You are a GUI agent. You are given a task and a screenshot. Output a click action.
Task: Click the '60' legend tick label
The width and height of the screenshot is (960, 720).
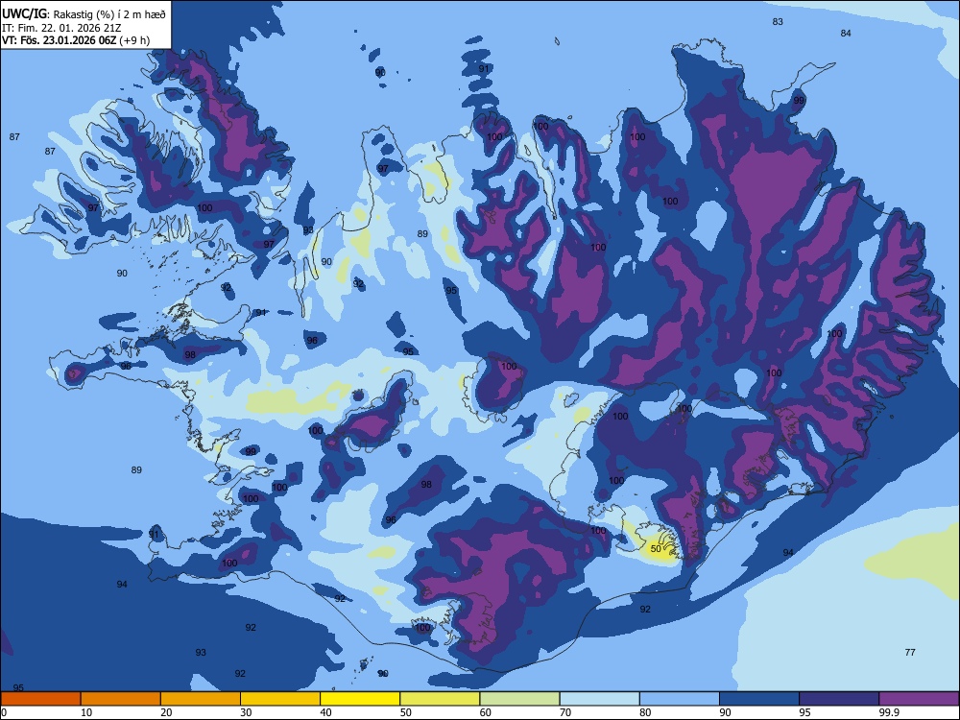(486, 712)
